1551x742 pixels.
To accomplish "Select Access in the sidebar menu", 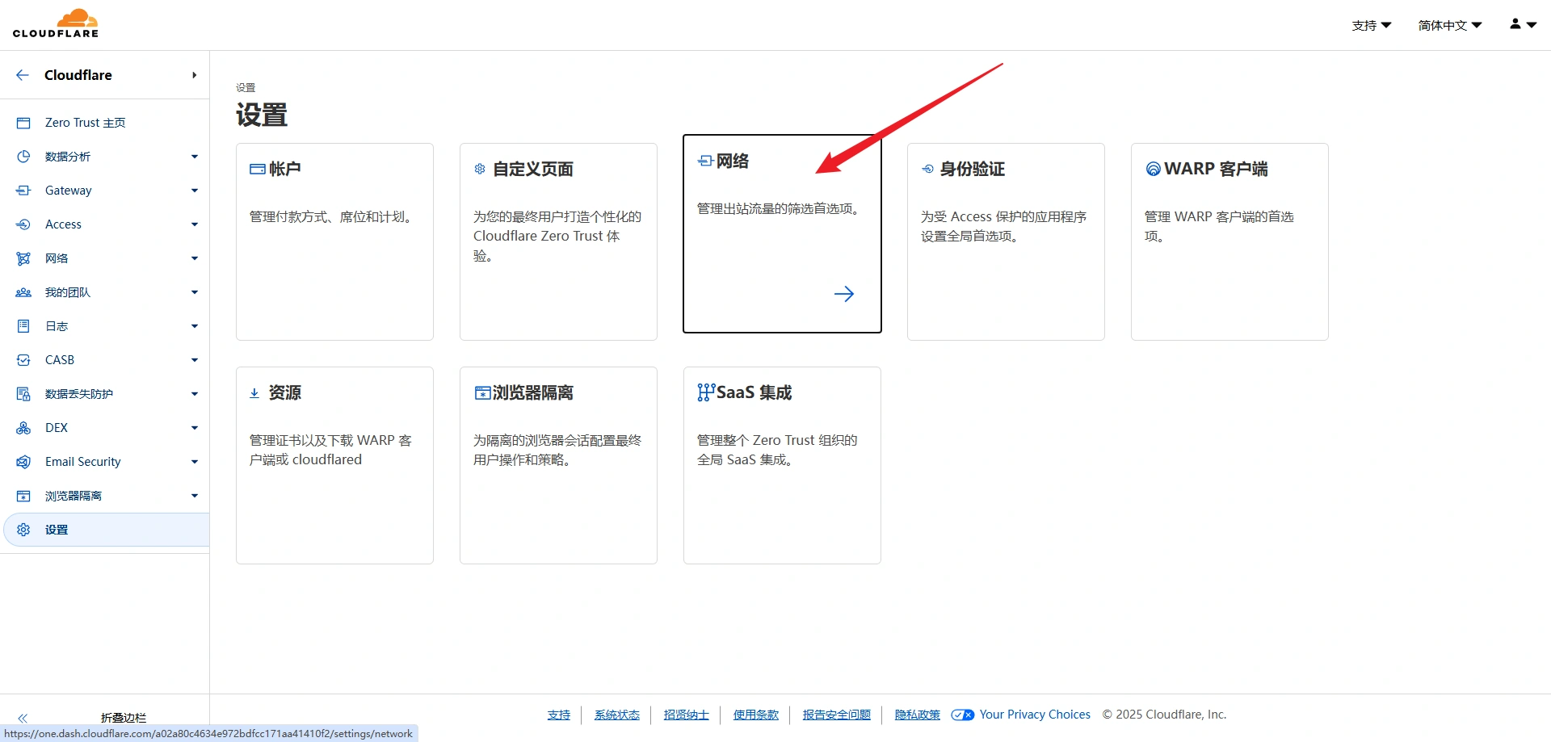I will coord(63,224).
